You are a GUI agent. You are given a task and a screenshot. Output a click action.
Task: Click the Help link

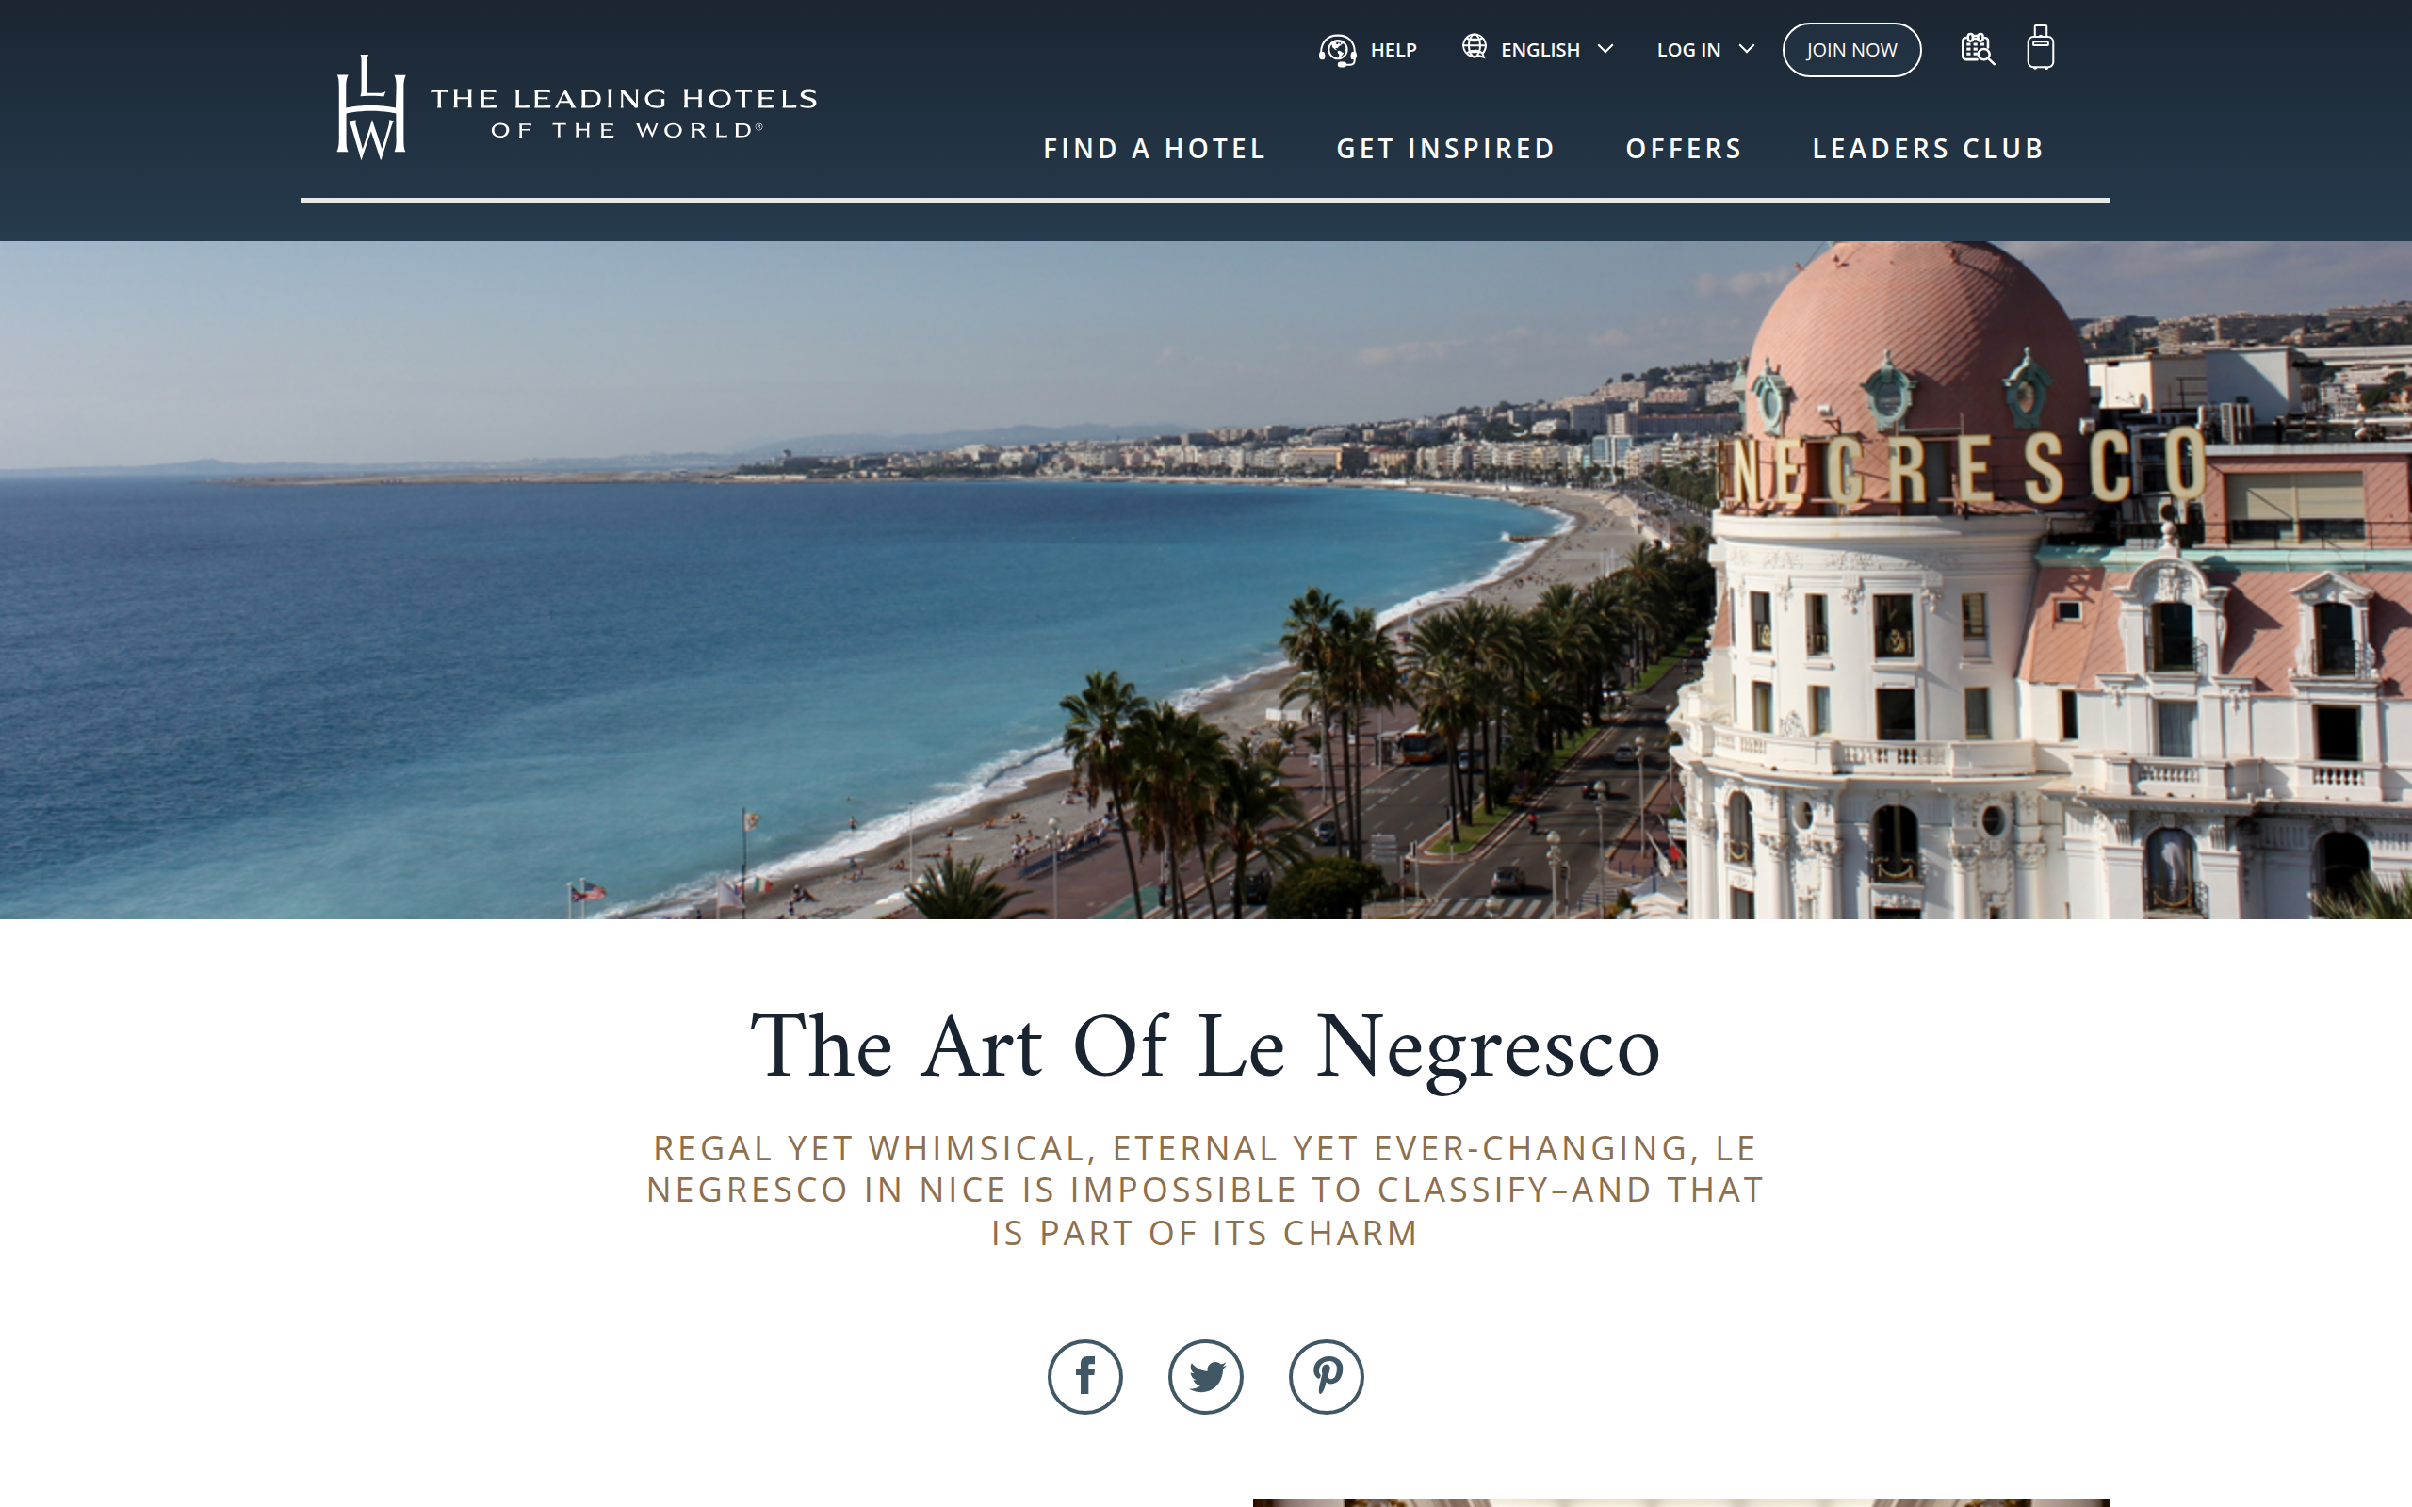point(1393,50)
